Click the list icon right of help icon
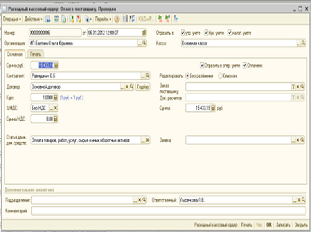The height and width of the screenshot is (234, 311). point(125,19)
